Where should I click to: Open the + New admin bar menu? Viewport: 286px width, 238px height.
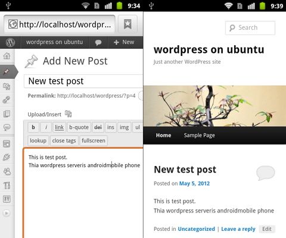point(124,42)
